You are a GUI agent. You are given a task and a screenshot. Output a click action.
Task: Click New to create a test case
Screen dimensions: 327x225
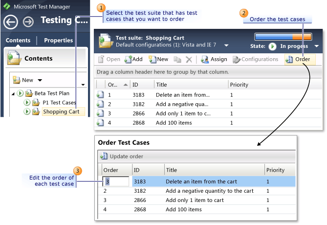(x=158, y=59)
